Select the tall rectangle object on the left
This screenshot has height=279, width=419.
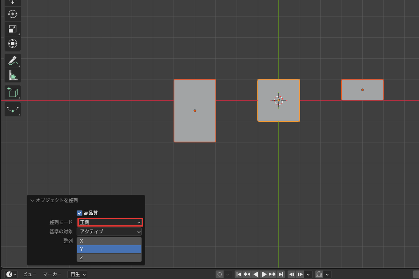click(195, 111)
